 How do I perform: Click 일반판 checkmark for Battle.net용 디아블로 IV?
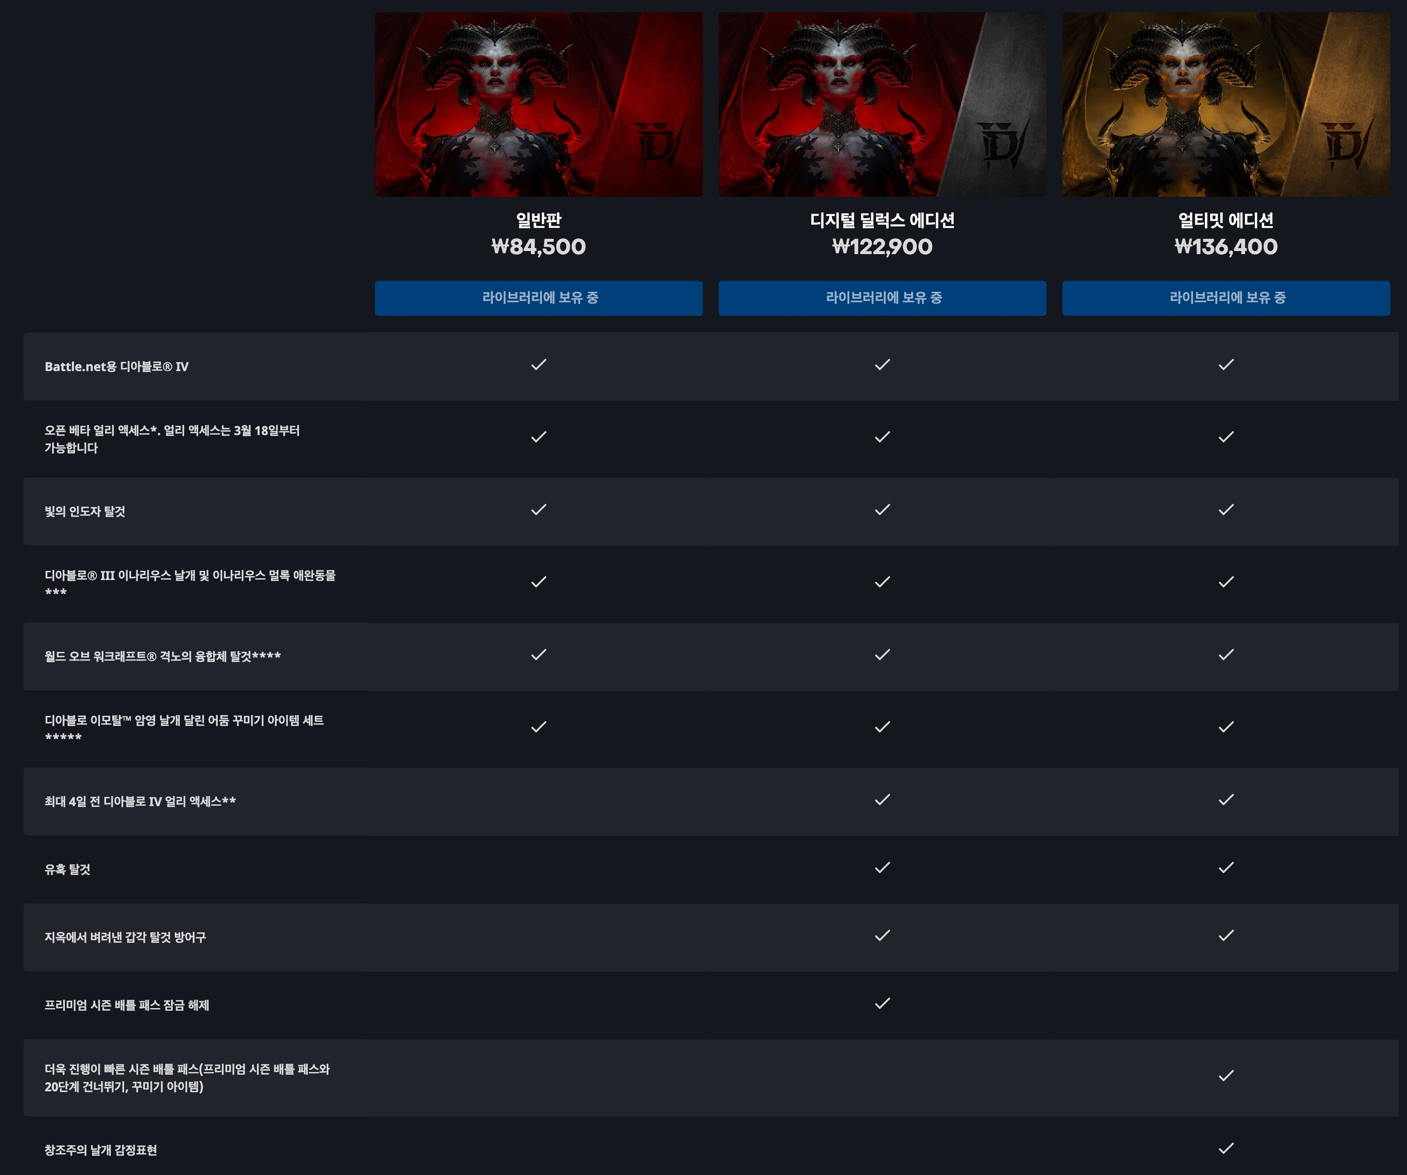tap(539, 364)
